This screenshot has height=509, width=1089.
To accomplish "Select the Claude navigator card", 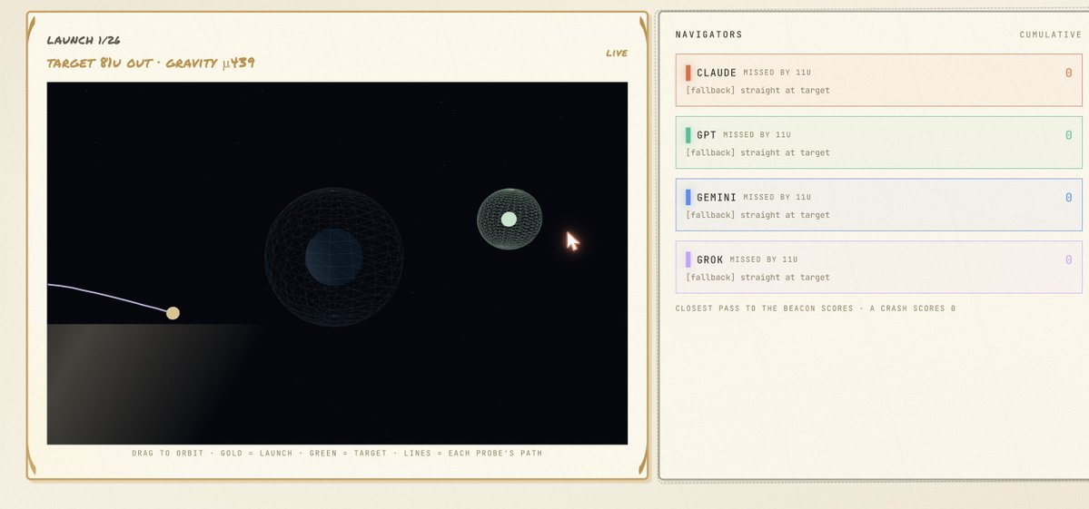I will coord(878,81).
